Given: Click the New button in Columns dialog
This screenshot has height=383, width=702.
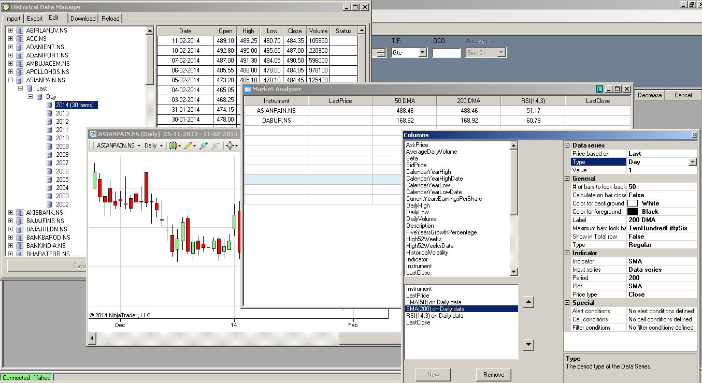Looking at the screenshot, I should pyautogui.click(x=433, y=375).
